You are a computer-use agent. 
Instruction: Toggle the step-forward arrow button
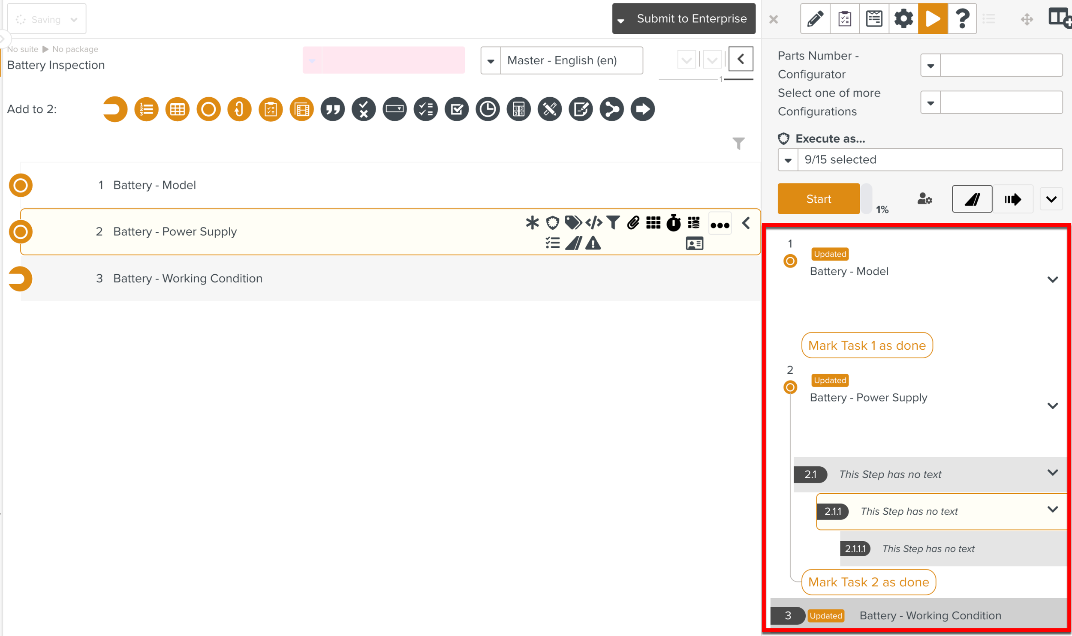1012,199
